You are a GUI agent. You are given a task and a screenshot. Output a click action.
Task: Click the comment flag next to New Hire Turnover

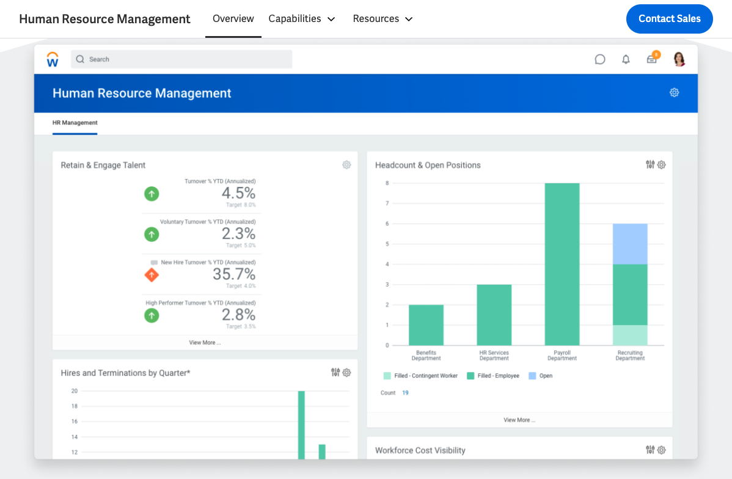(x=154, y=262)
